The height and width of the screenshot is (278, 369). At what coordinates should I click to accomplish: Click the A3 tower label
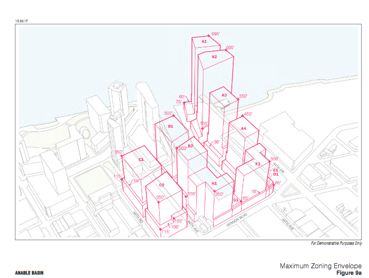pyautogui.click(x=224, y=95)
